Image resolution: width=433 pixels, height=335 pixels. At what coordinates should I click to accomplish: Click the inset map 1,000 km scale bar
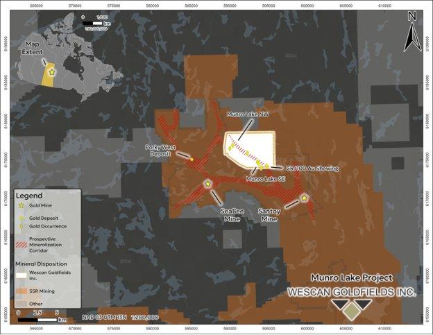tap(92, 24)
